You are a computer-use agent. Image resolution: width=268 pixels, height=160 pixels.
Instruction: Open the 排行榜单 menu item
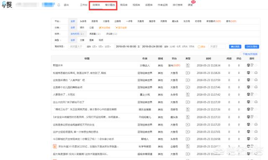pyautogui.click(x=178, y=5)
